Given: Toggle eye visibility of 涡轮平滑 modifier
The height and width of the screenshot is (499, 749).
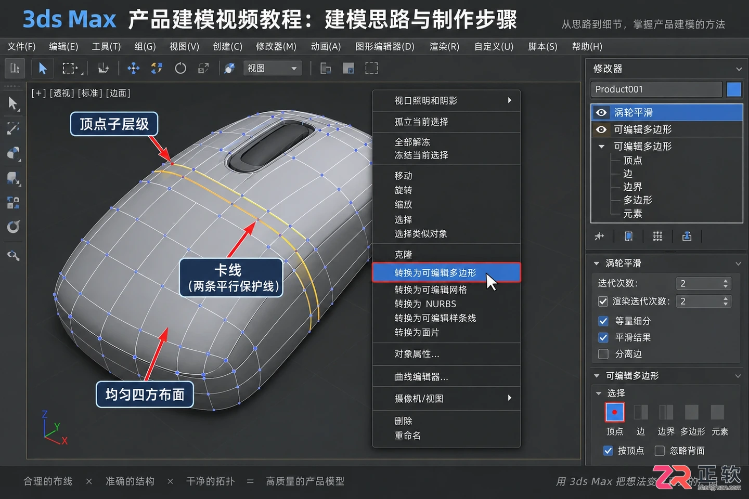Looking at the screenshot, I should pos(601,112).
